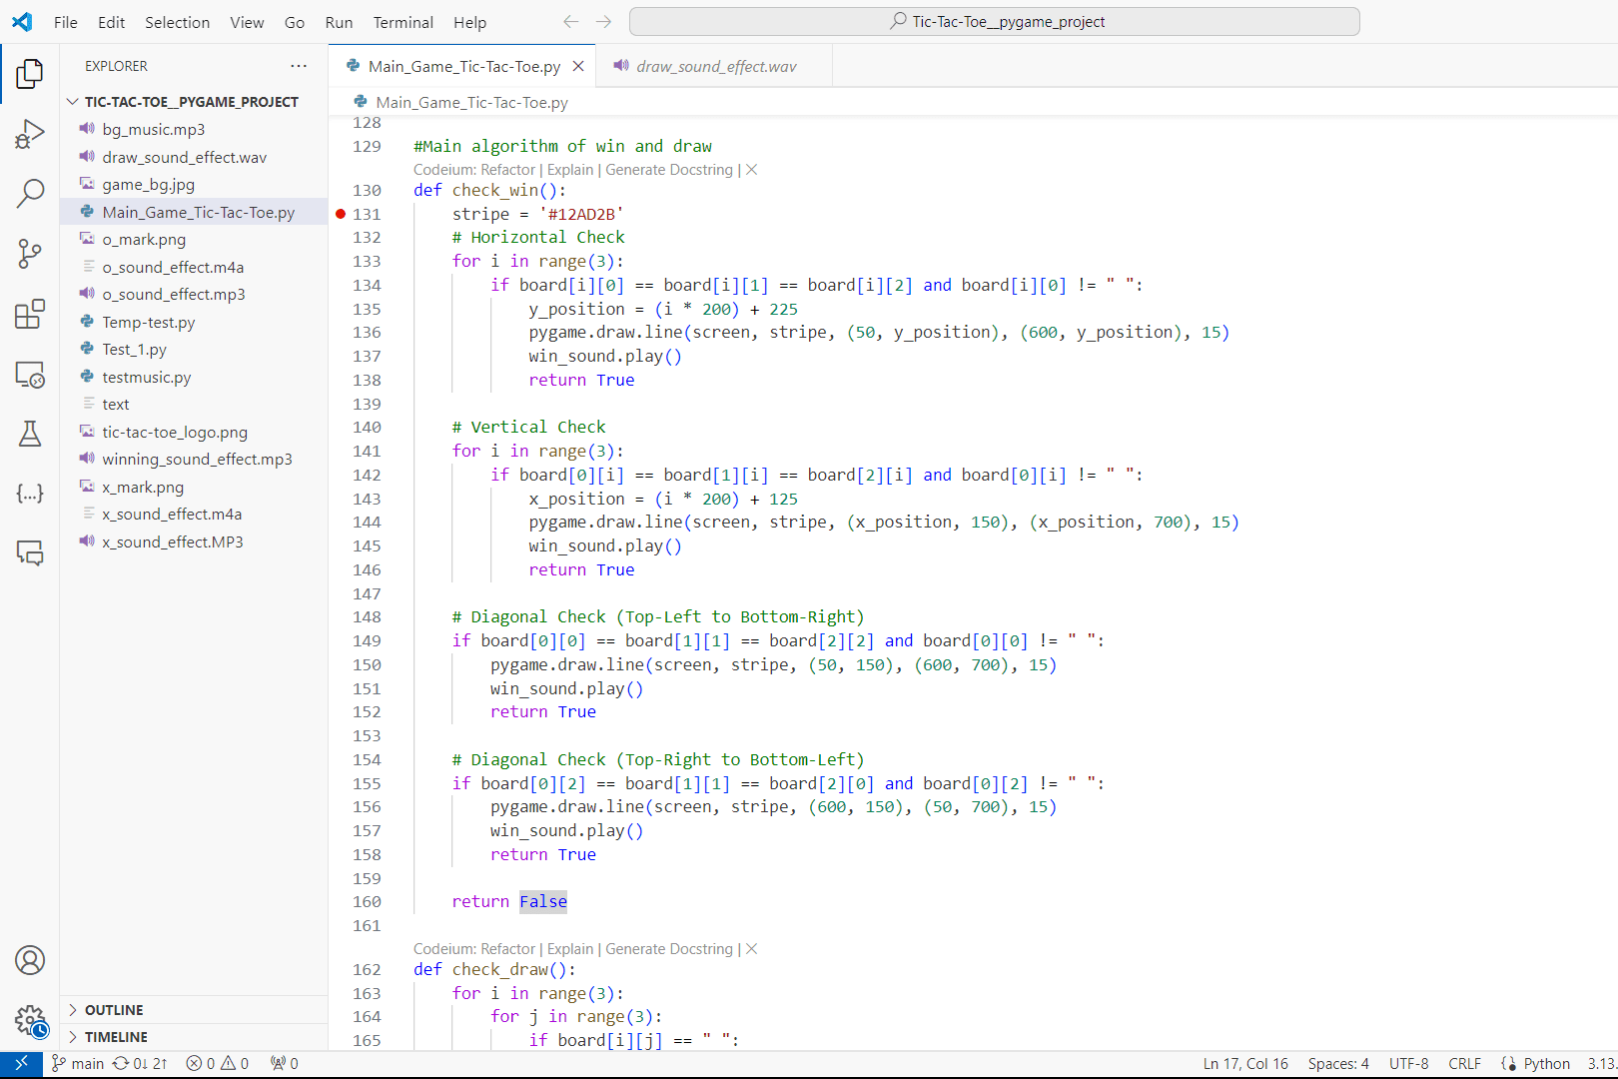Screen dimensions: 1618x1079
Task: Open the Testing view
Action: point(30,434)
